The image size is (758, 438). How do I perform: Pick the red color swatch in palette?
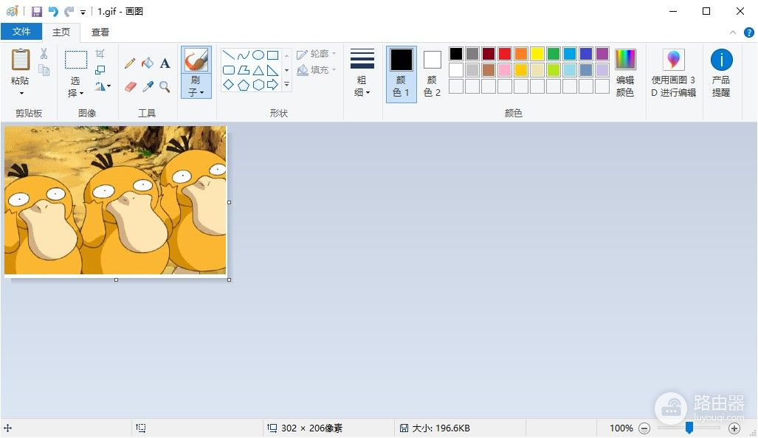click(505, 54)
